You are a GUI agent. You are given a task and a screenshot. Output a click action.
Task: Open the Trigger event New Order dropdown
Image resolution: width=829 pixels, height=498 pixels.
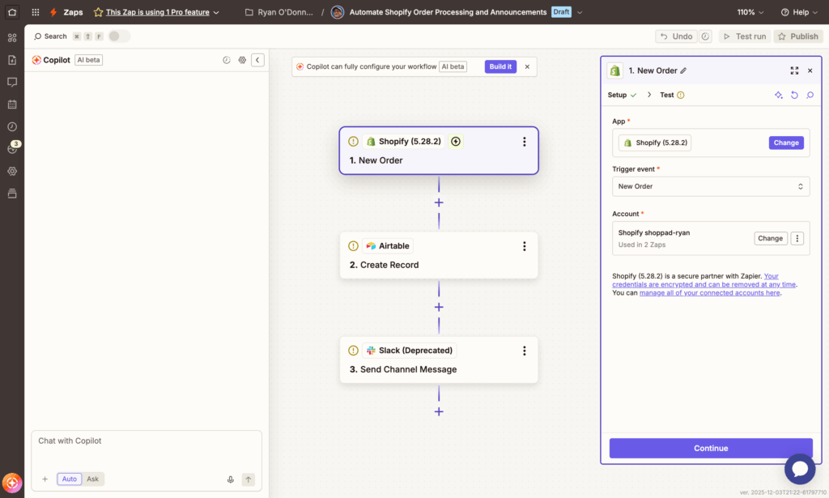point(711,186)
